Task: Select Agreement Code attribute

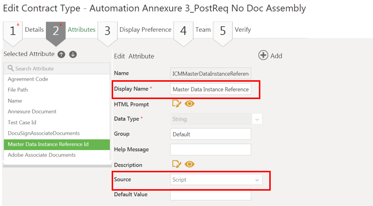Action: pos(28,79)
